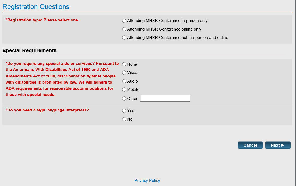
Task: Open the Privacy Policy link
Action: [147, 181]
